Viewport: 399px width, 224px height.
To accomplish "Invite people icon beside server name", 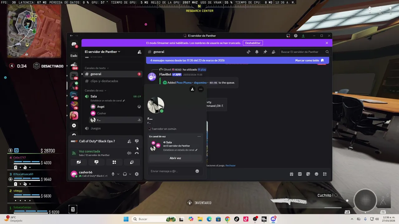I will tap(139, 52).
